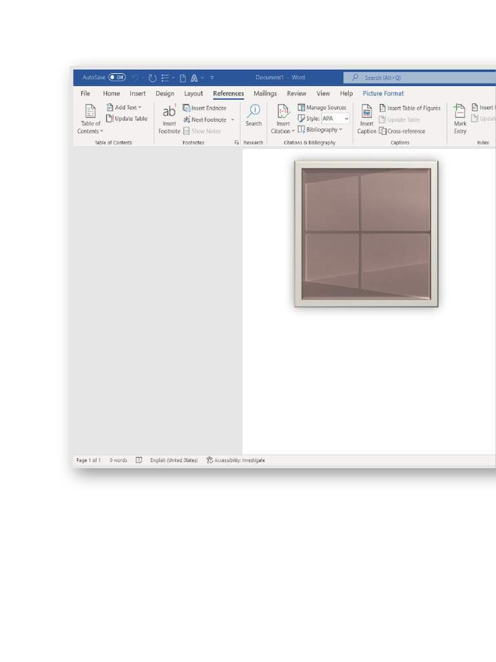Open the Table of Contents dropdown
This screenshot has width=496, height=662.
90,119
